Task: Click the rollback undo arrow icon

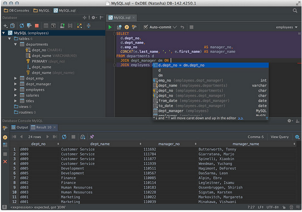Action: coord(182,27)
